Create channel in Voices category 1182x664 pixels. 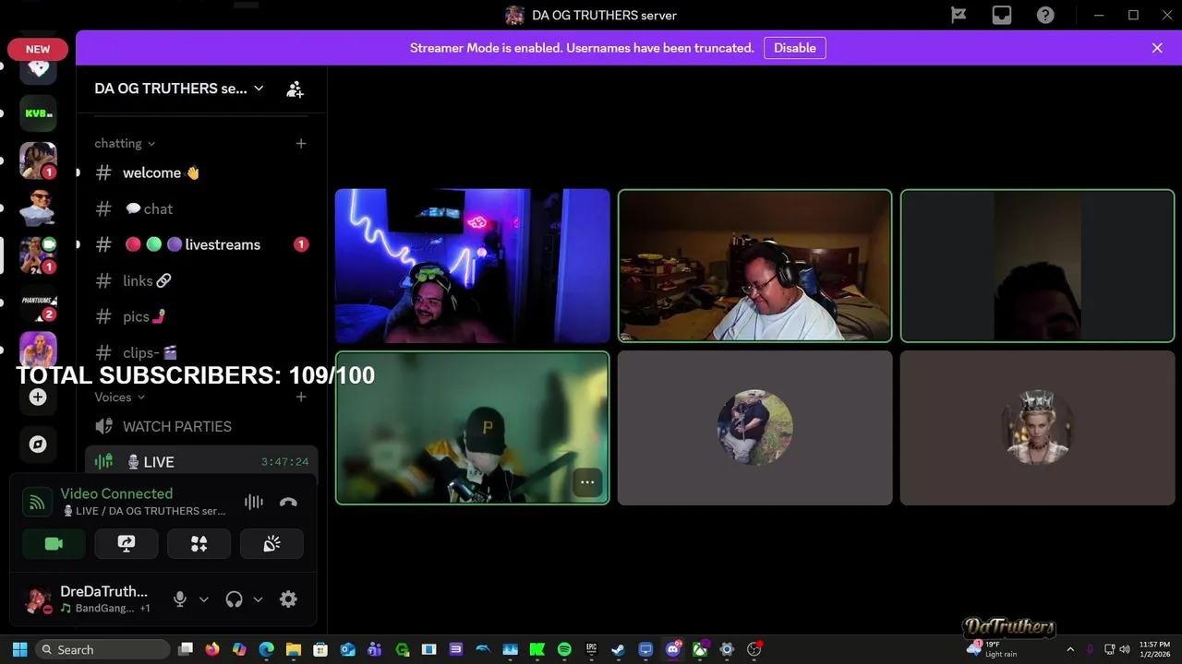coord(301,397)
